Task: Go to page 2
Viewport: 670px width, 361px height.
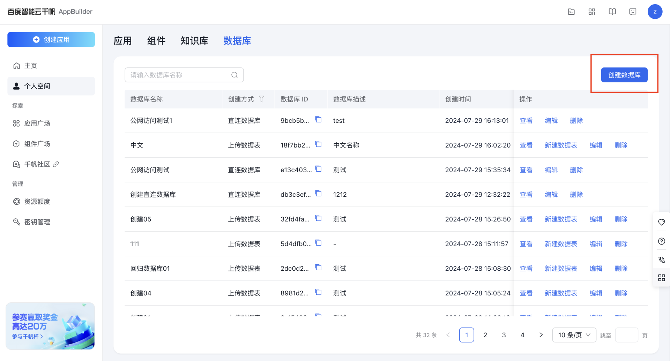Action: [485, 335]
